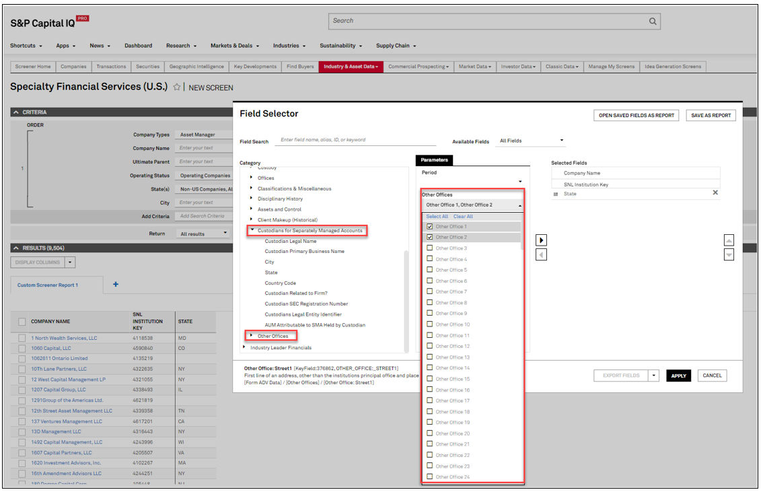
Task: Add a new screener report tab
Action: pos(115,284)
